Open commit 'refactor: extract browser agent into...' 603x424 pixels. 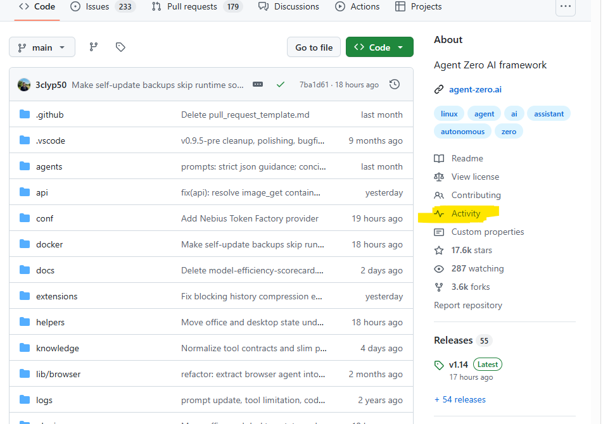coord(253,374)
